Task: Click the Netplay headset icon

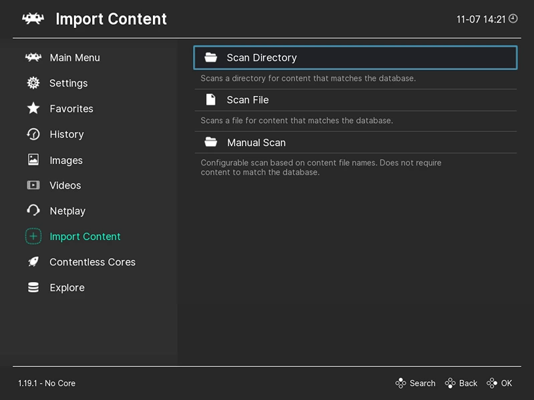Action: (x=33, y=211)
